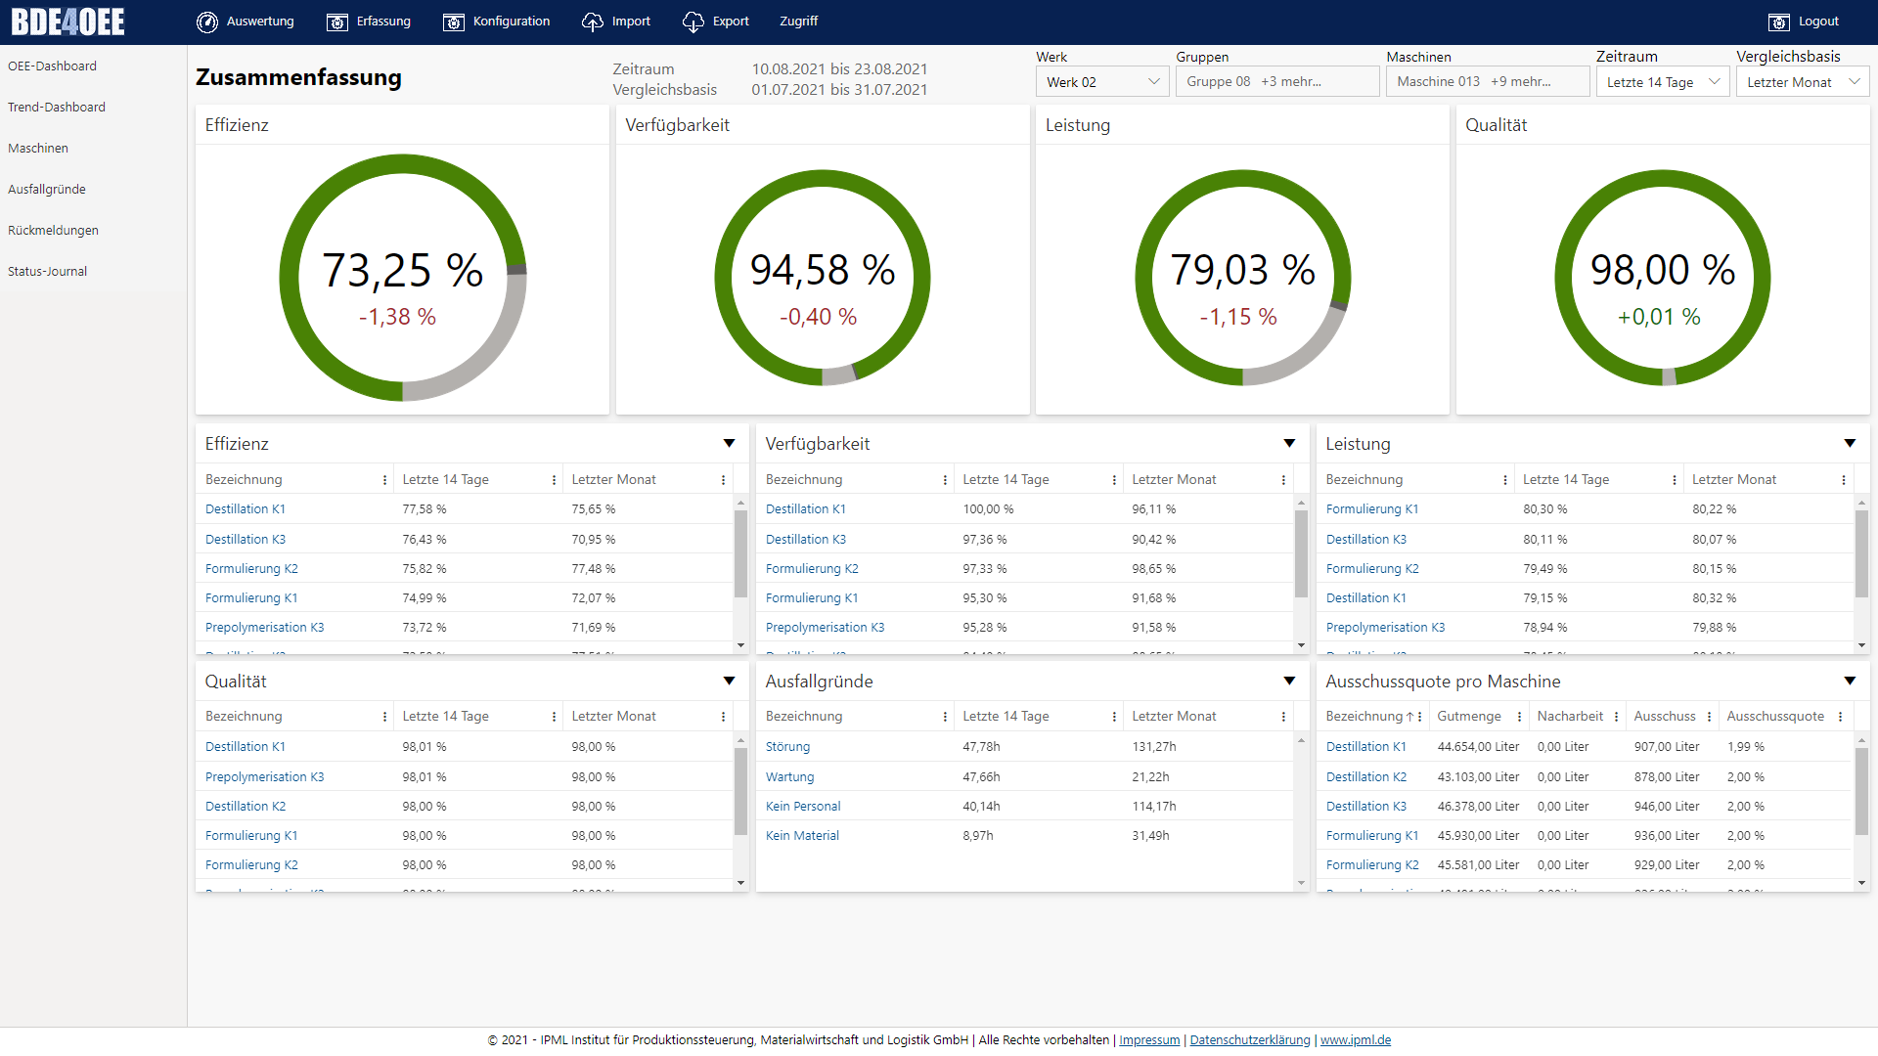Collapse the Verfügbarkeit table panel
Viewport: 1878px width, 1056px height.
coord(1289,444)
